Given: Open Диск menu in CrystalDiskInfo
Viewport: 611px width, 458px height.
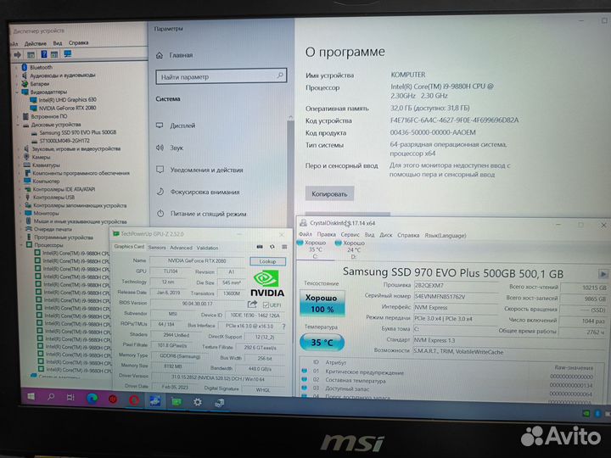Looking at the screenshot, I should tap(386, 235).
